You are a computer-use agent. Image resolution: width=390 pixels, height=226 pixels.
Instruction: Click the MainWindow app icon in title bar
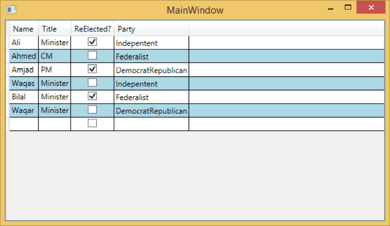click(11, 10)
